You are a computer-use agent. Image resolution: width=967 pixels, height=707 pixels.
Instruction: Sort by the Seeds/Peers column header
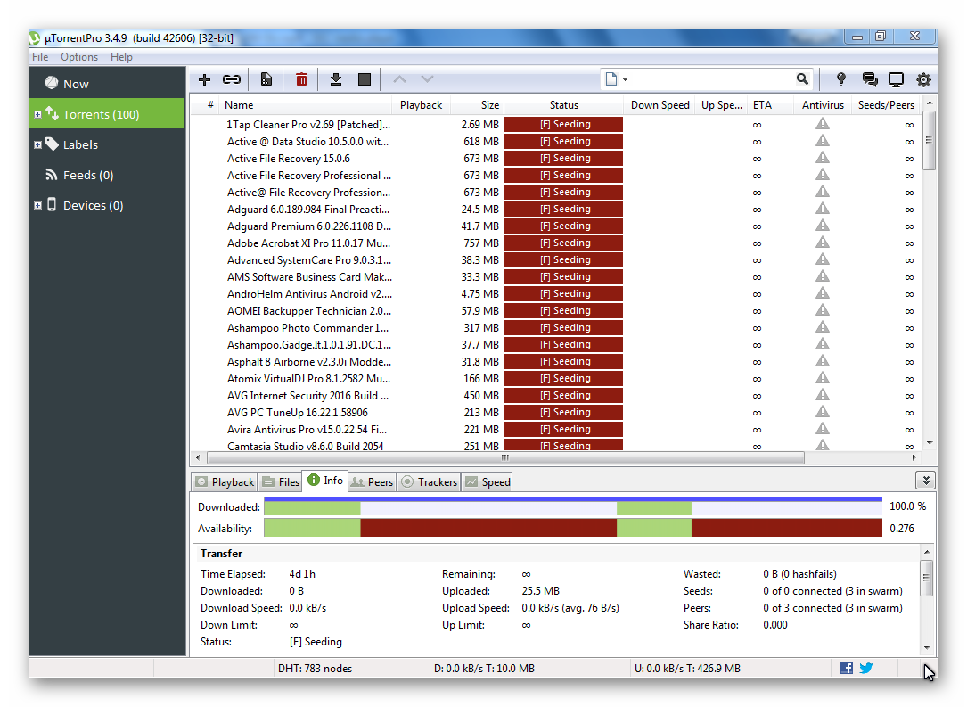(x=886, y=105)
